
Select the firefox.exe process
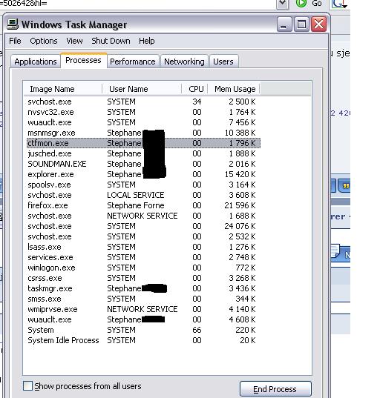point(143,205)
